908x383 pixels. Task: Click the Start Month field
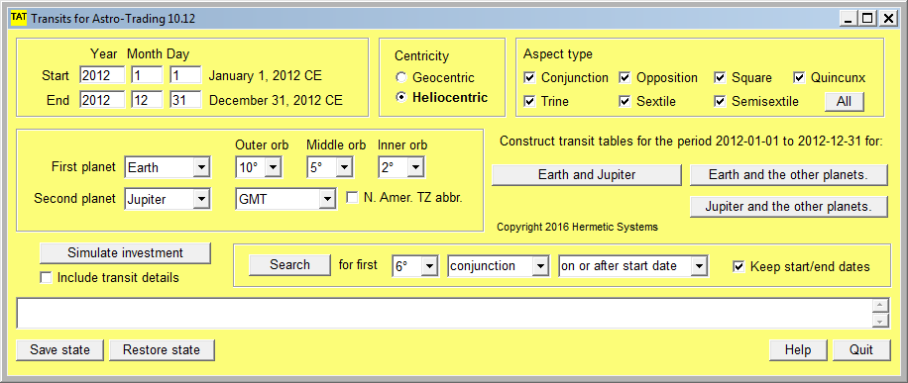click(147, 75)
